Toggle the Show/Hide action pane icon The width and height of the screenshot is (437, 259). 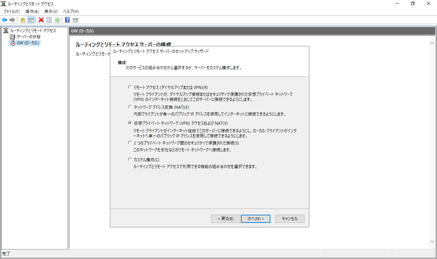point(75,20)
